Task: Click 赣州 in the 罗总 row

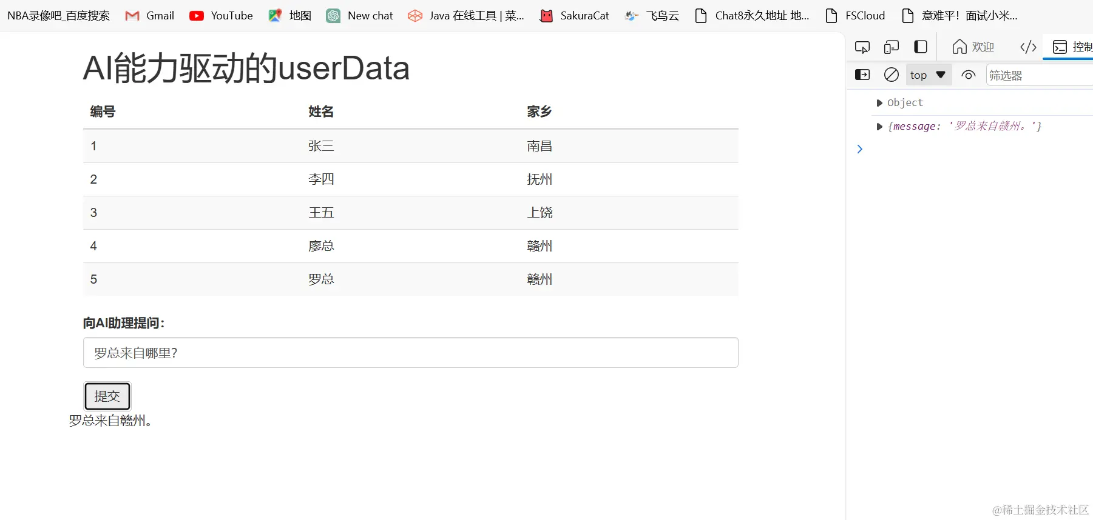Action: 540,279
